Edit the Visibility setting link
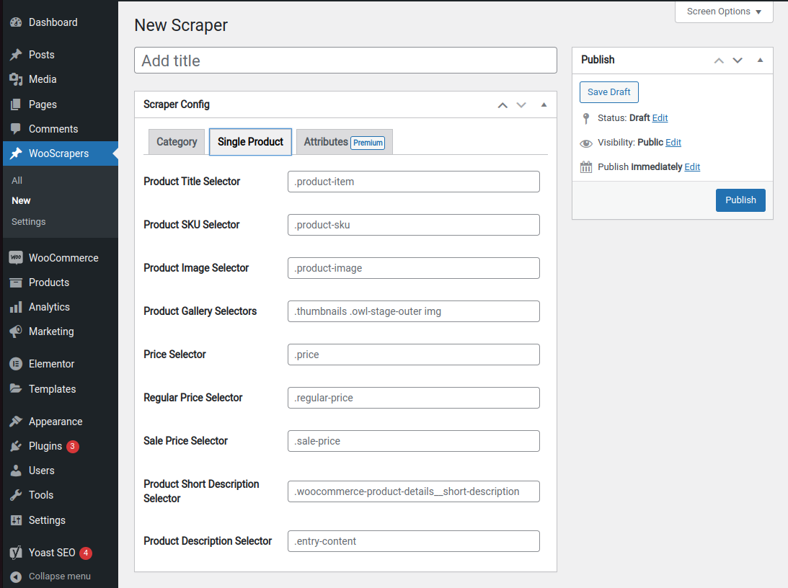This screenshot has height=588, width=788. (x=673, y=143)
